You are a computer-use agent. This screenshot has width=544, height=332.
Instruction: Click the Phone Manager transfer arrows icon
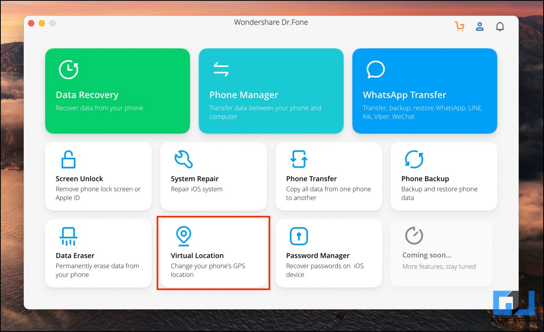tap(221, 69)
